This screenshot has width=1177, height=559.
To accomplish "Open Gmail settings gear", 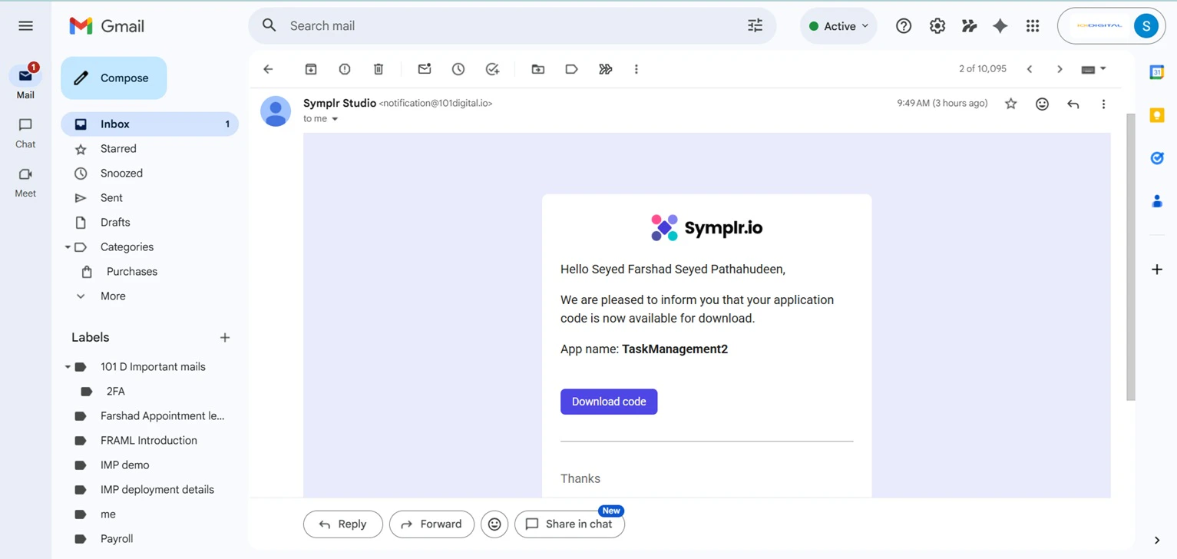I will tap(937, 26).
